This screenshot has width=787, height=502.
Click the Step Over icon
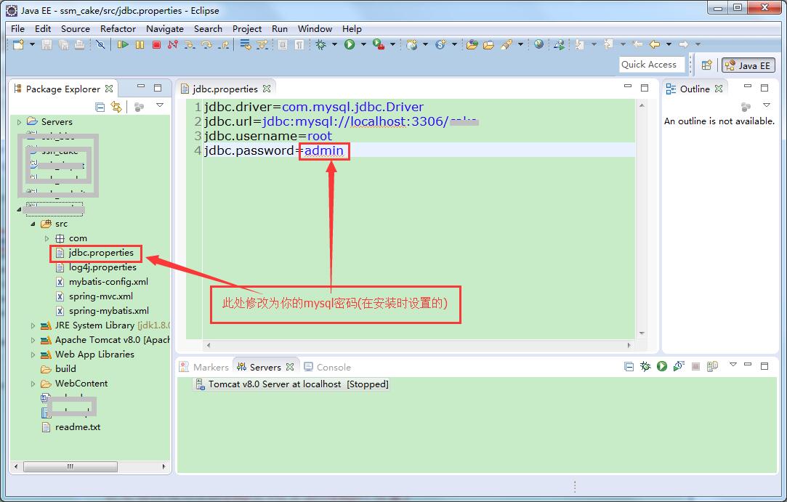(206, 44)
